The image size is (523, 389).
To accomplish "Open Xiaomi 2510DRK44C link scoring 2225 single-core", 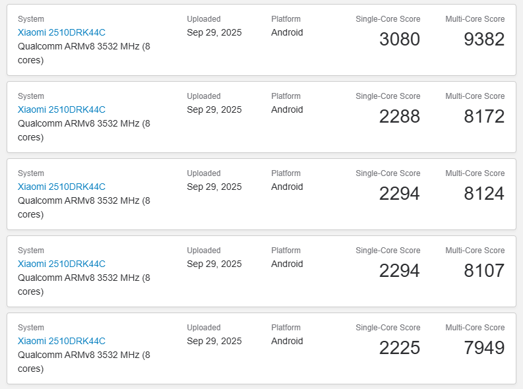I will pyautogui.click(x=61, y=341).
